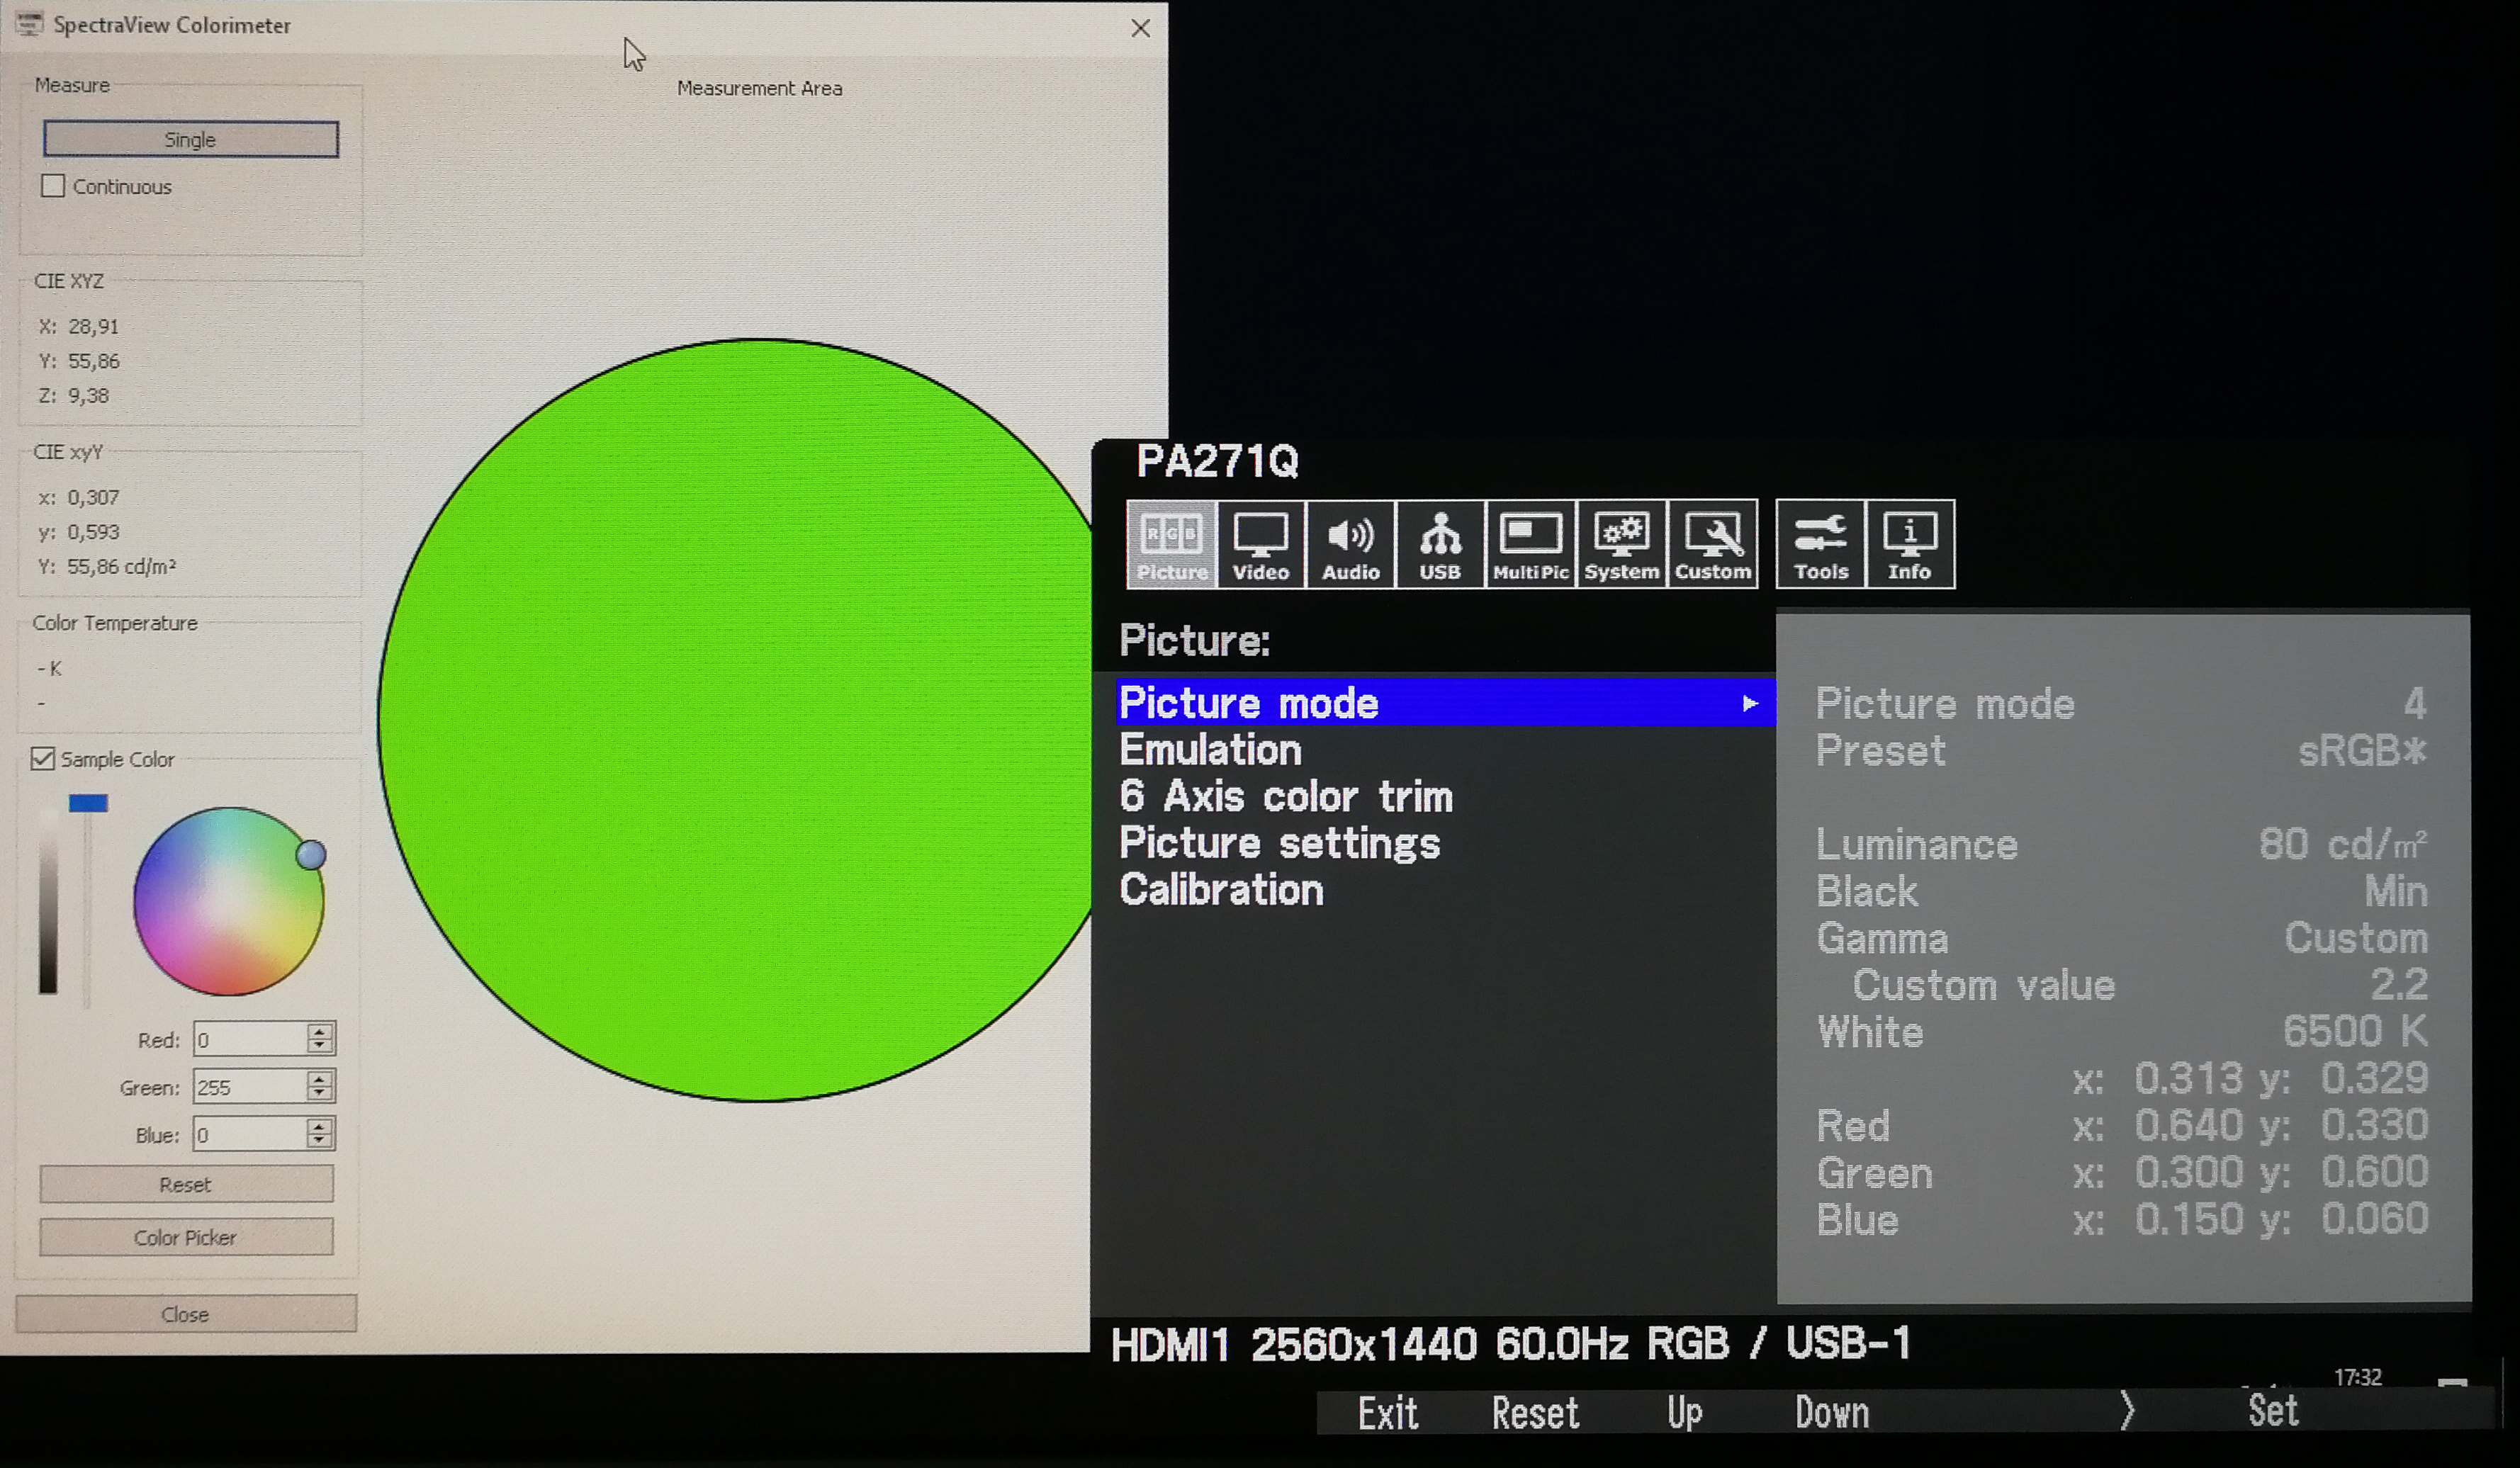Select the Custom wrench icon
Screen dimensions: 2520x1468
click(1712, 544)
